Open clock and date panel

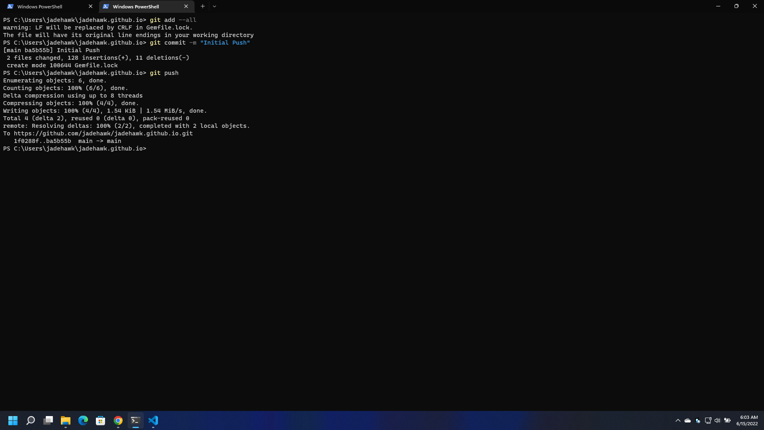[x=747, y=420]
